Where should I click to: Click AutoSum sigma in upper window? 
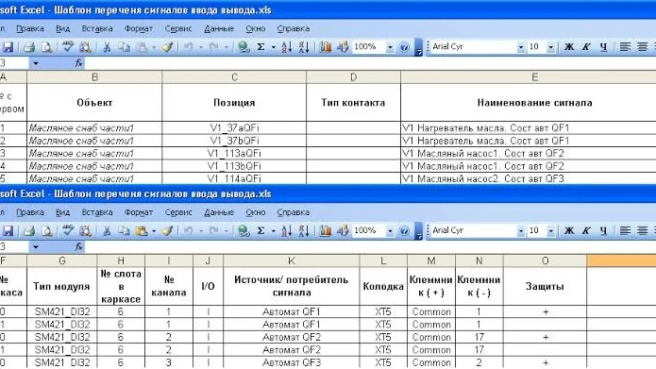click(x=261, y=47)
